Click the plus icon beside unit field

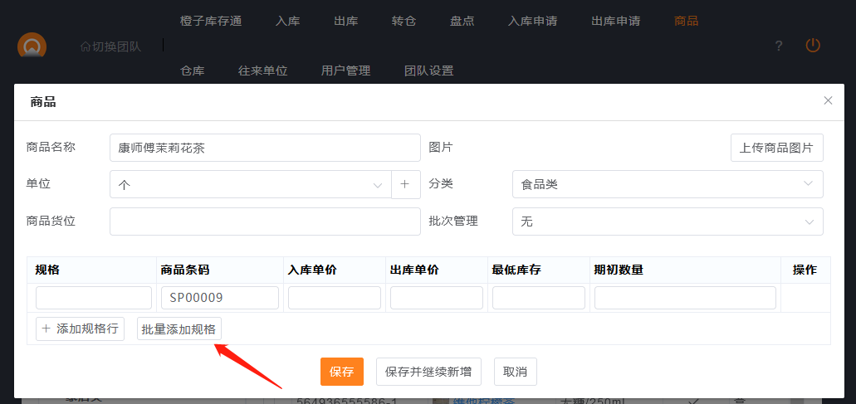[x=405, y=184]
